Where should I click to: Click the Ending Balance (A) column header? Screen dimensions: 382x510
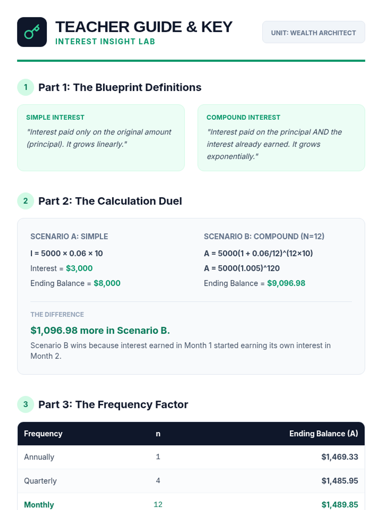click(323, 433)
